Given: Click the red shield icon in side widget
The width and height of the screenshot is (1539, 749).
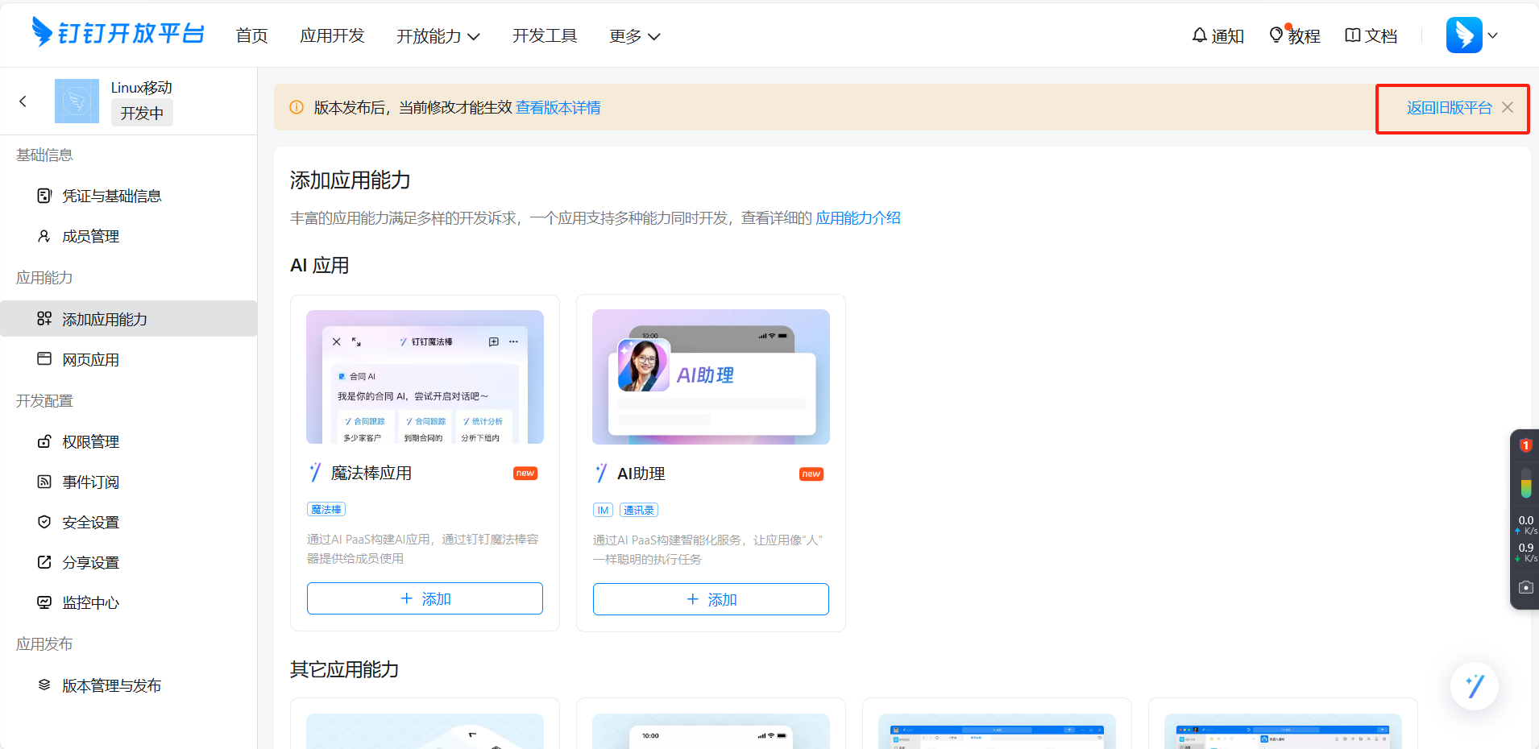Looking at the screenshot, I should [x=1525, y=445].
